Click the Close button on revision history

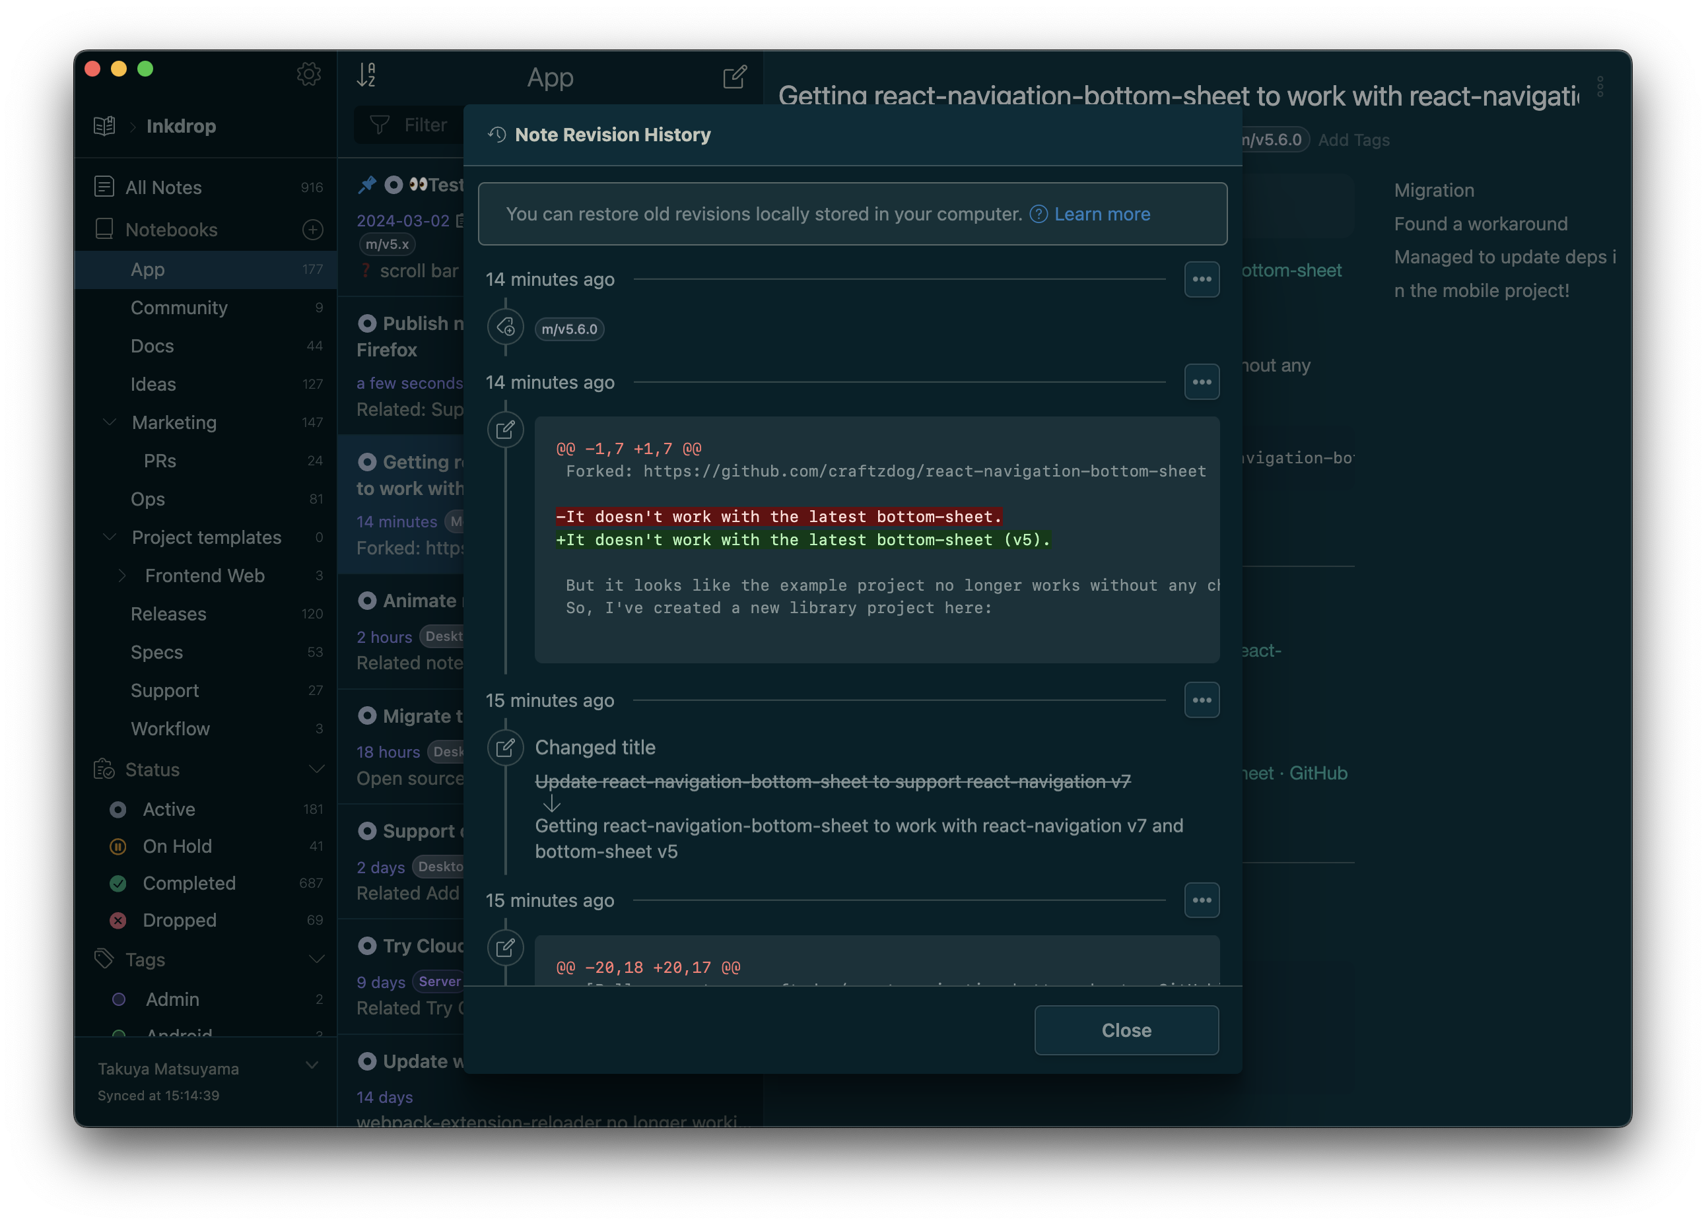click(1126, 1029)
